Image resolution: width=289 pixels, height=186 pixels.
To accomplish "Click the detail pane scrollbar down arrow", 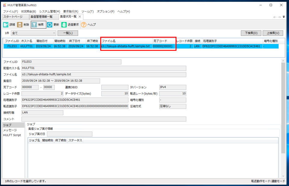I will (x=283, y=176).
